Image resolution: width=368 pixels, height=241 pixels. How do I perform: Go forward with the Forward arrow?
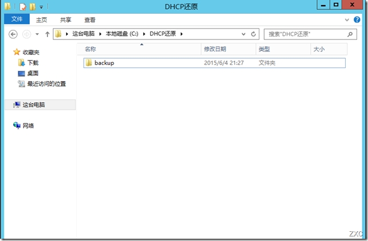(26, 34)
